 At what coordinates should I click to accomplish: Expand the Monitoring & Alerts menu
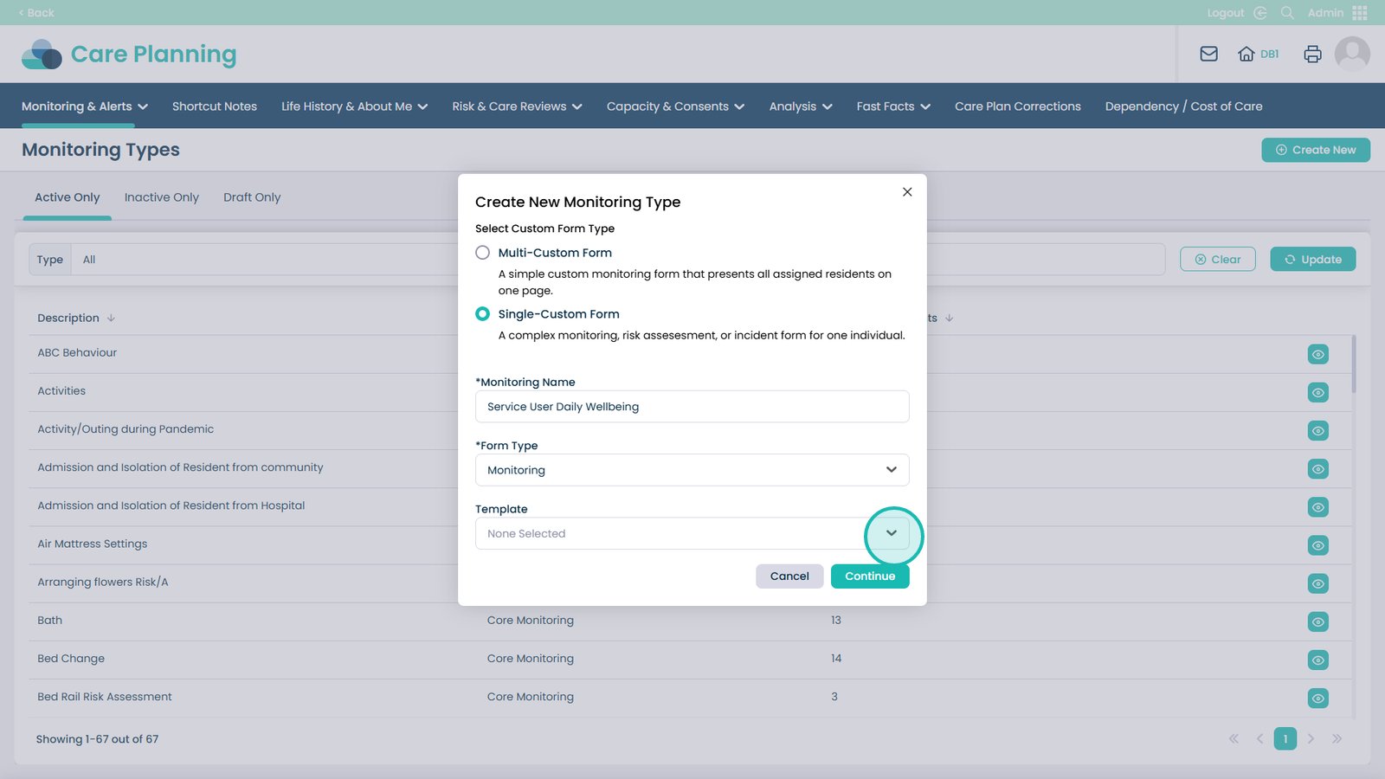(84, 106)
